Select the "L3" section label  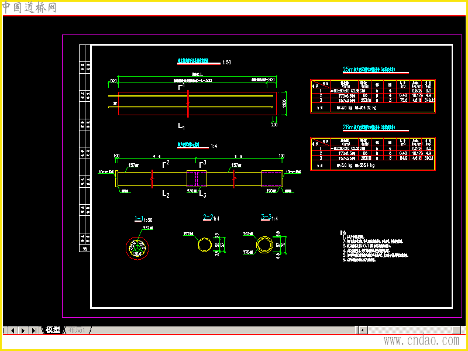[x=202, y=194]
